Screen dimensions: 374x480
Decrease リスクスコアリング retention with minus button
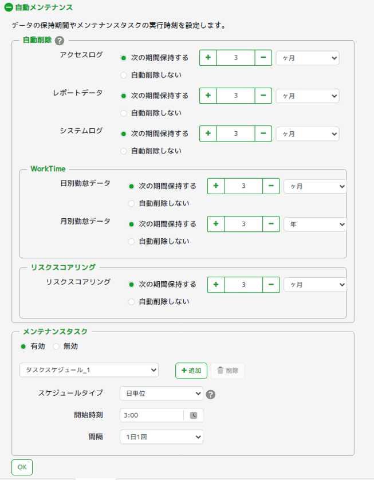(271, 285)
